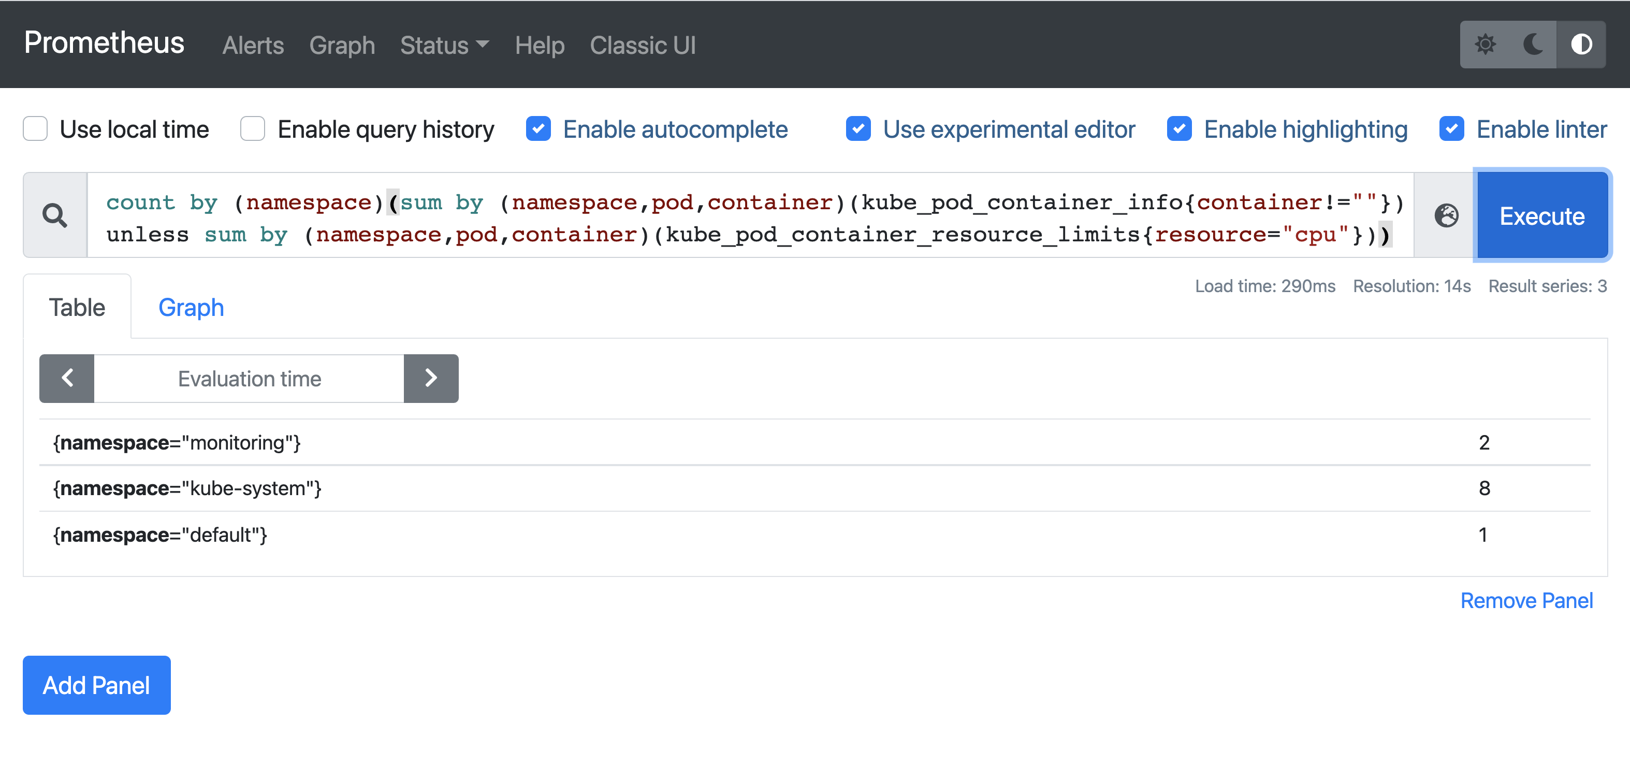Switch to Classic UI
Image resolution: width=1630 pixels, height=780 pixels.
tap(643, 45)
